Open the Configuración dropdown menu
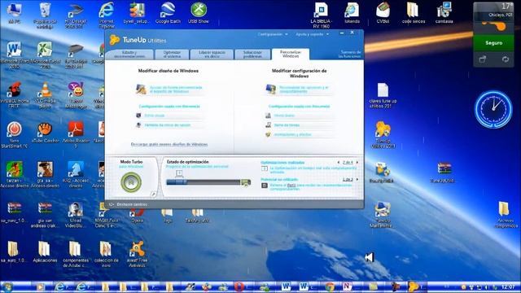This screenshot has width=521, height=293. (x=273, y=34)
